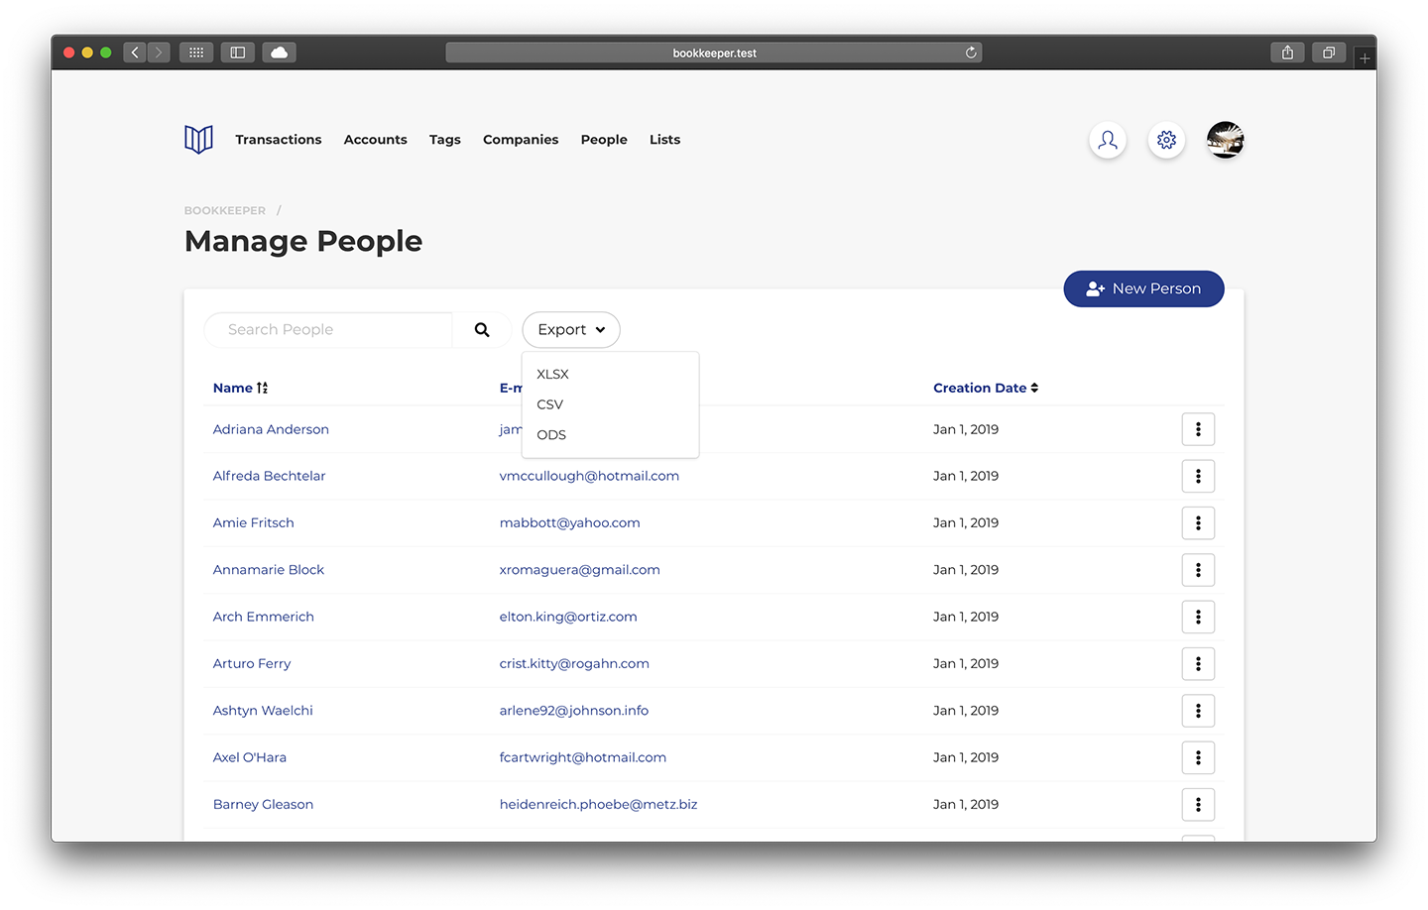Toggle Safari sidebar icon

[x=238, y=53]
